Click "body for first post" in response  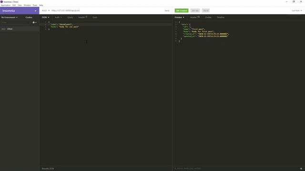click(x=203, y=31)
